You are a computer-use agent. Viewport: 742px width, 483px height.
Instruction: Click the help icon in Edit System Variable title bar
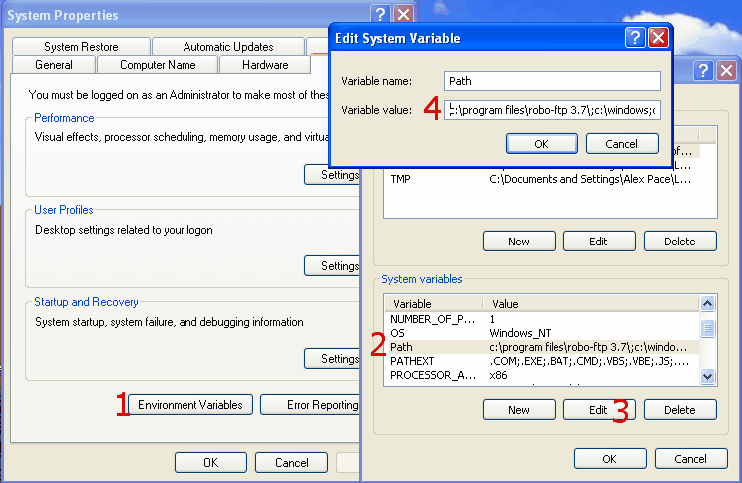(x=635, y=38)
